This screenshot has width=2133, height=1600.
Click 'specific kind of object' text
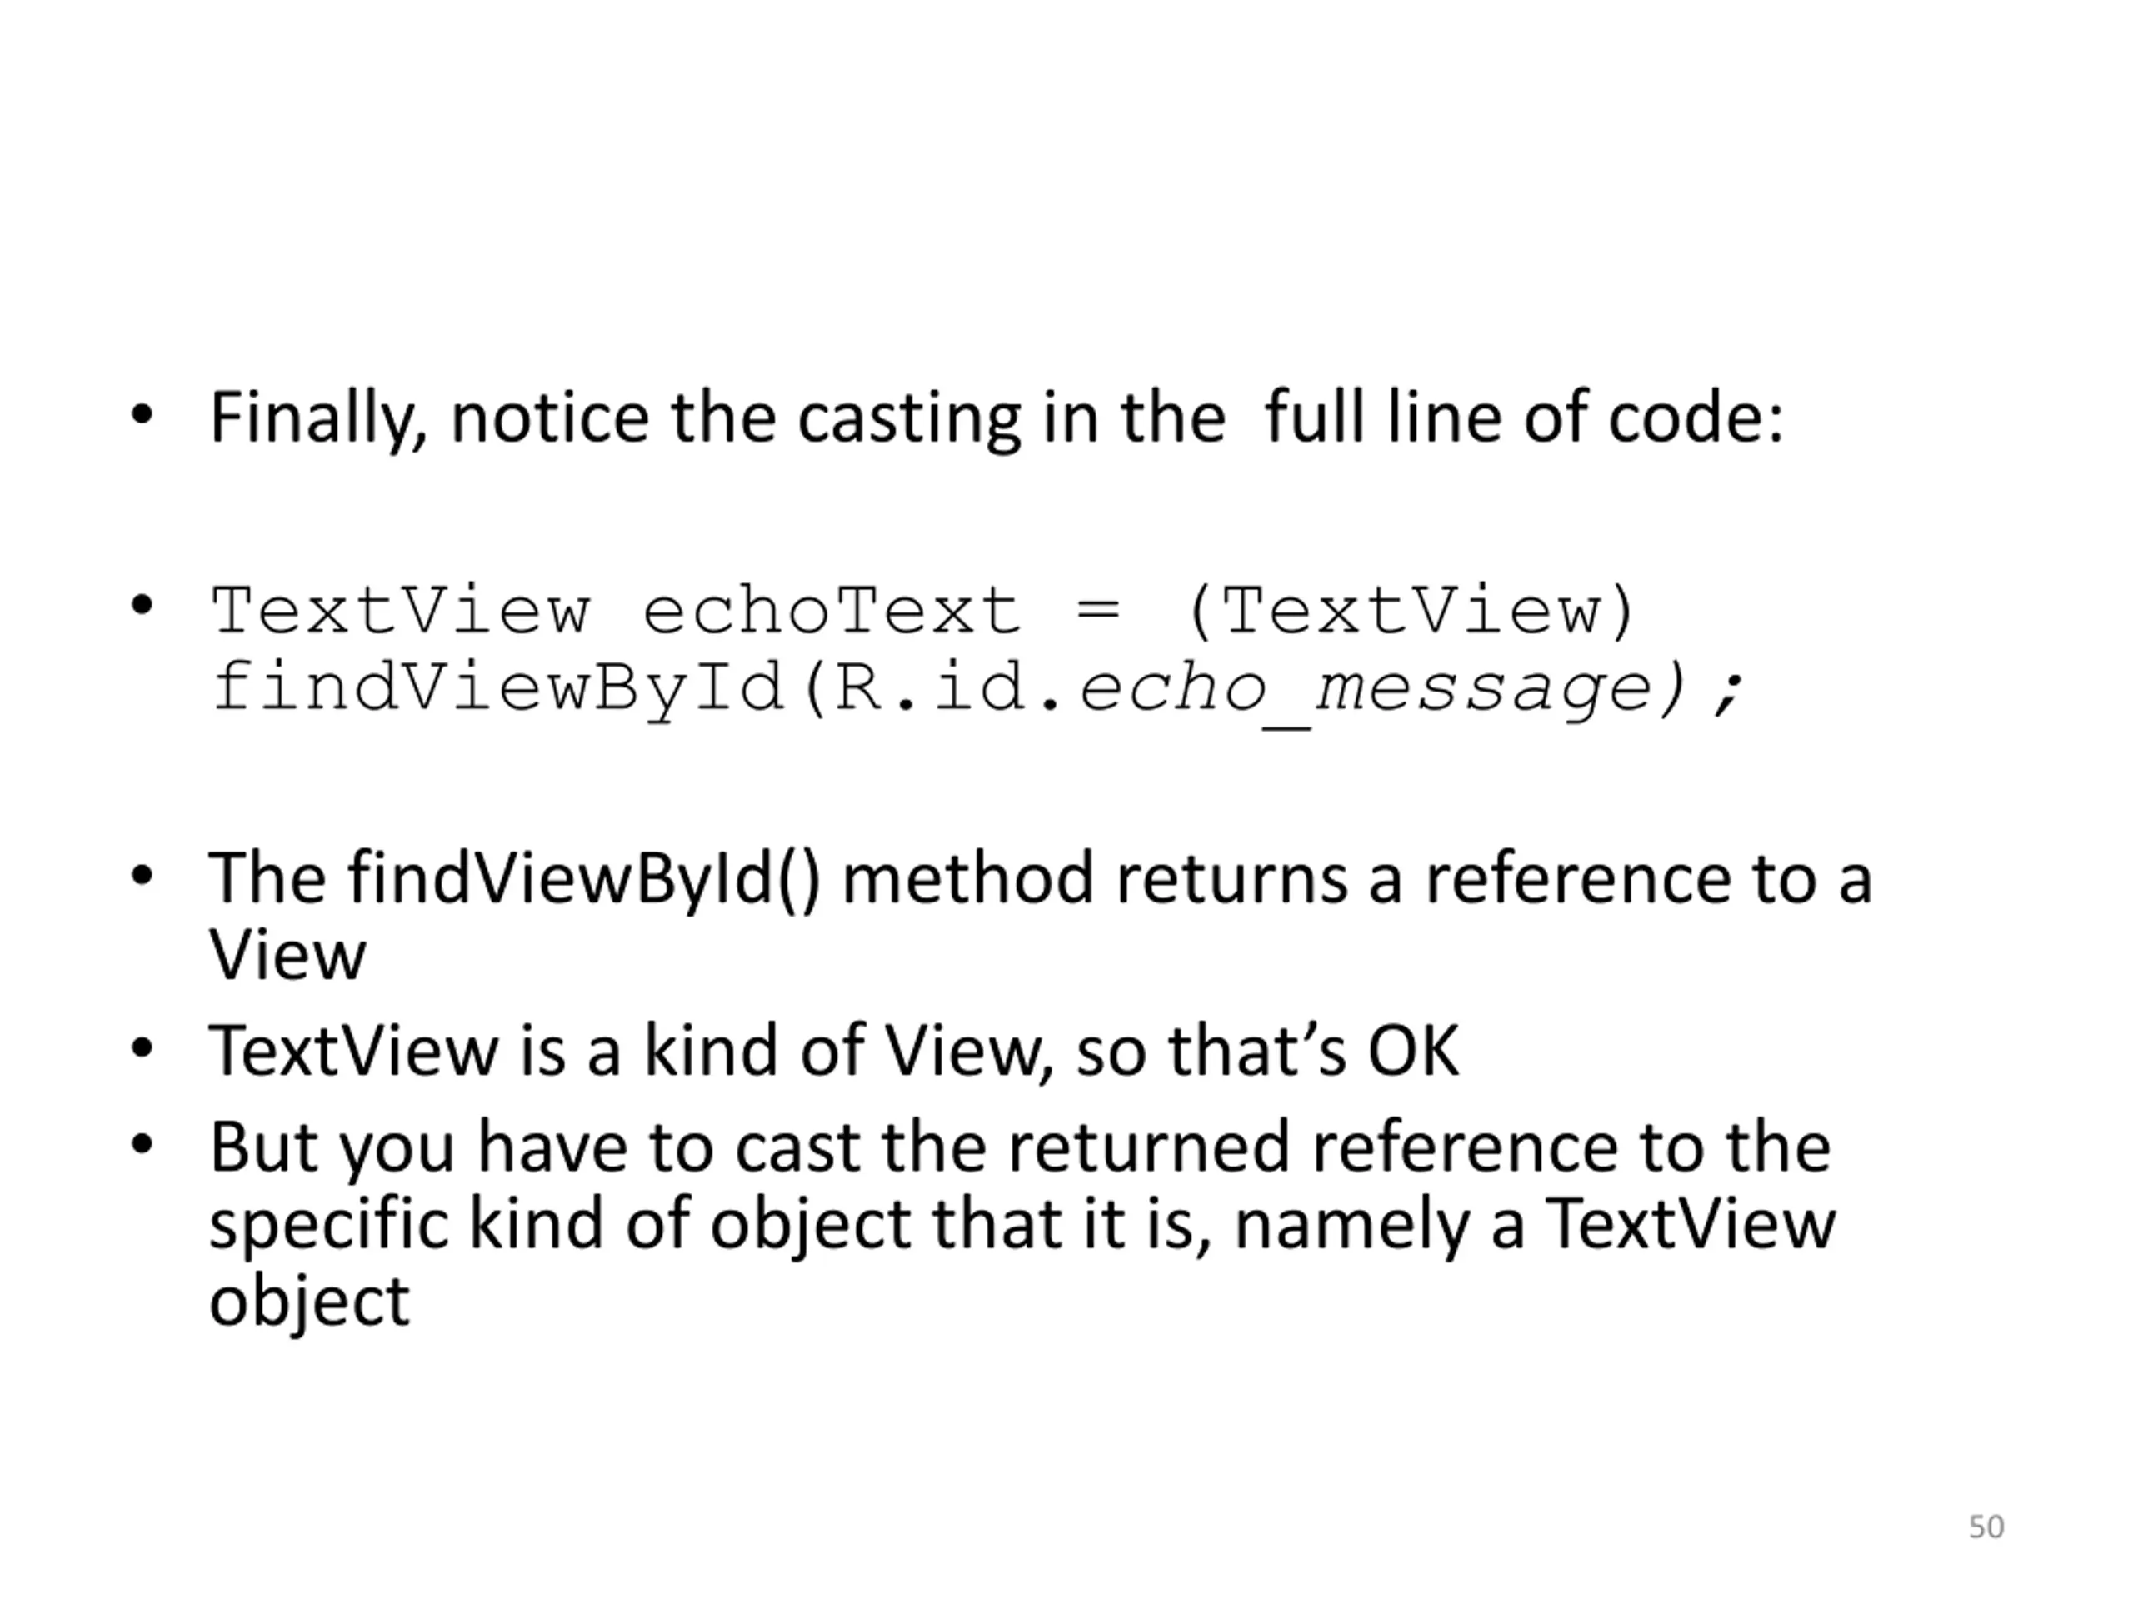click(x=560, y=1226)
